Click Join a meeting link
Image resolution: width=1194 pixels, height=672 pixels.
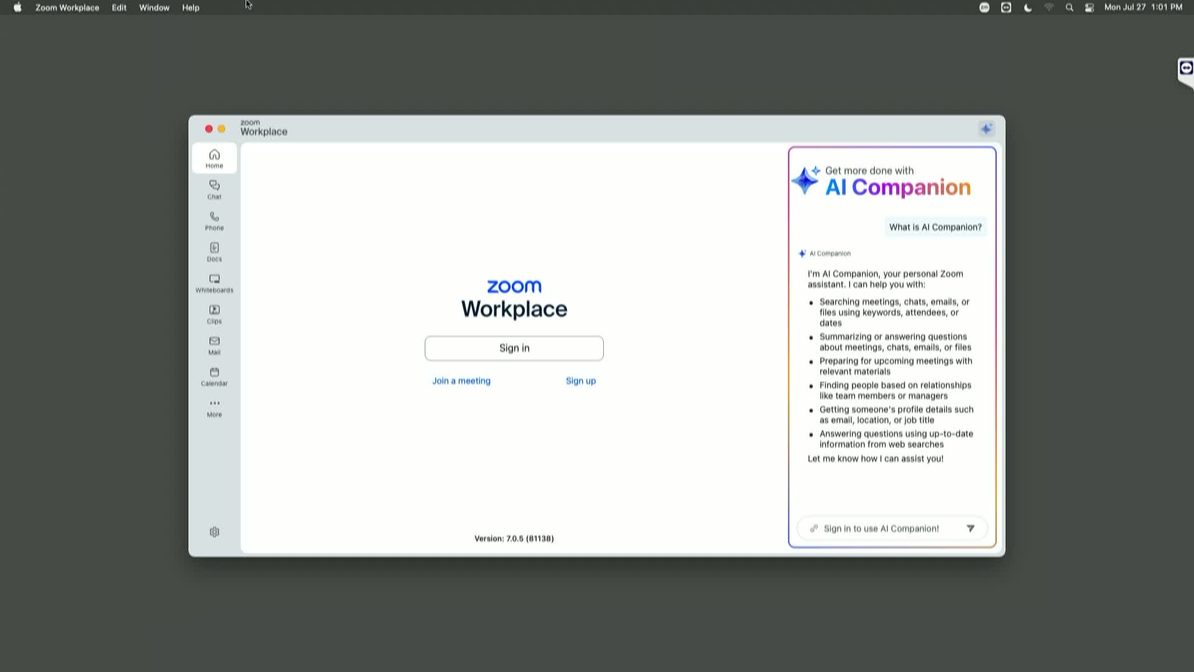coord(461,381)
